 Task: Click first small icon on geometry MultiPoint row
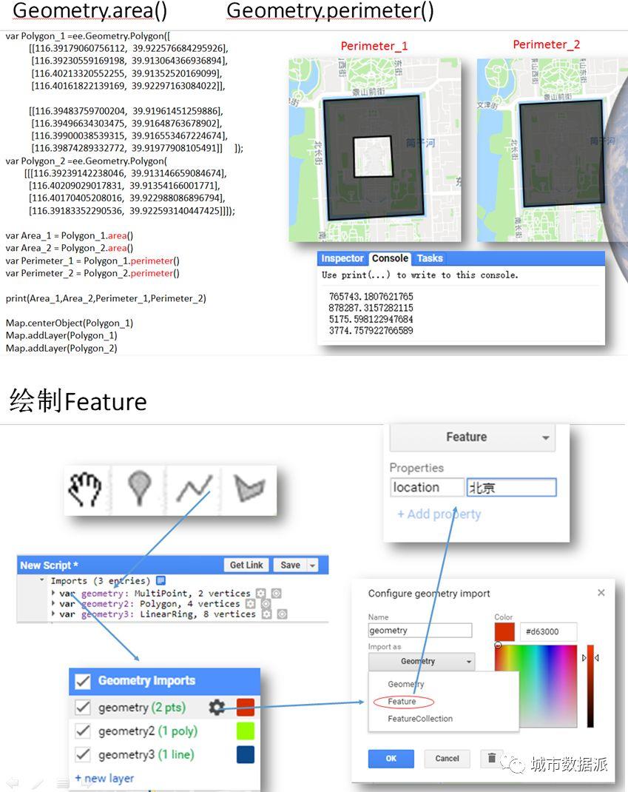pyautogui.click(x=260, y=593)
